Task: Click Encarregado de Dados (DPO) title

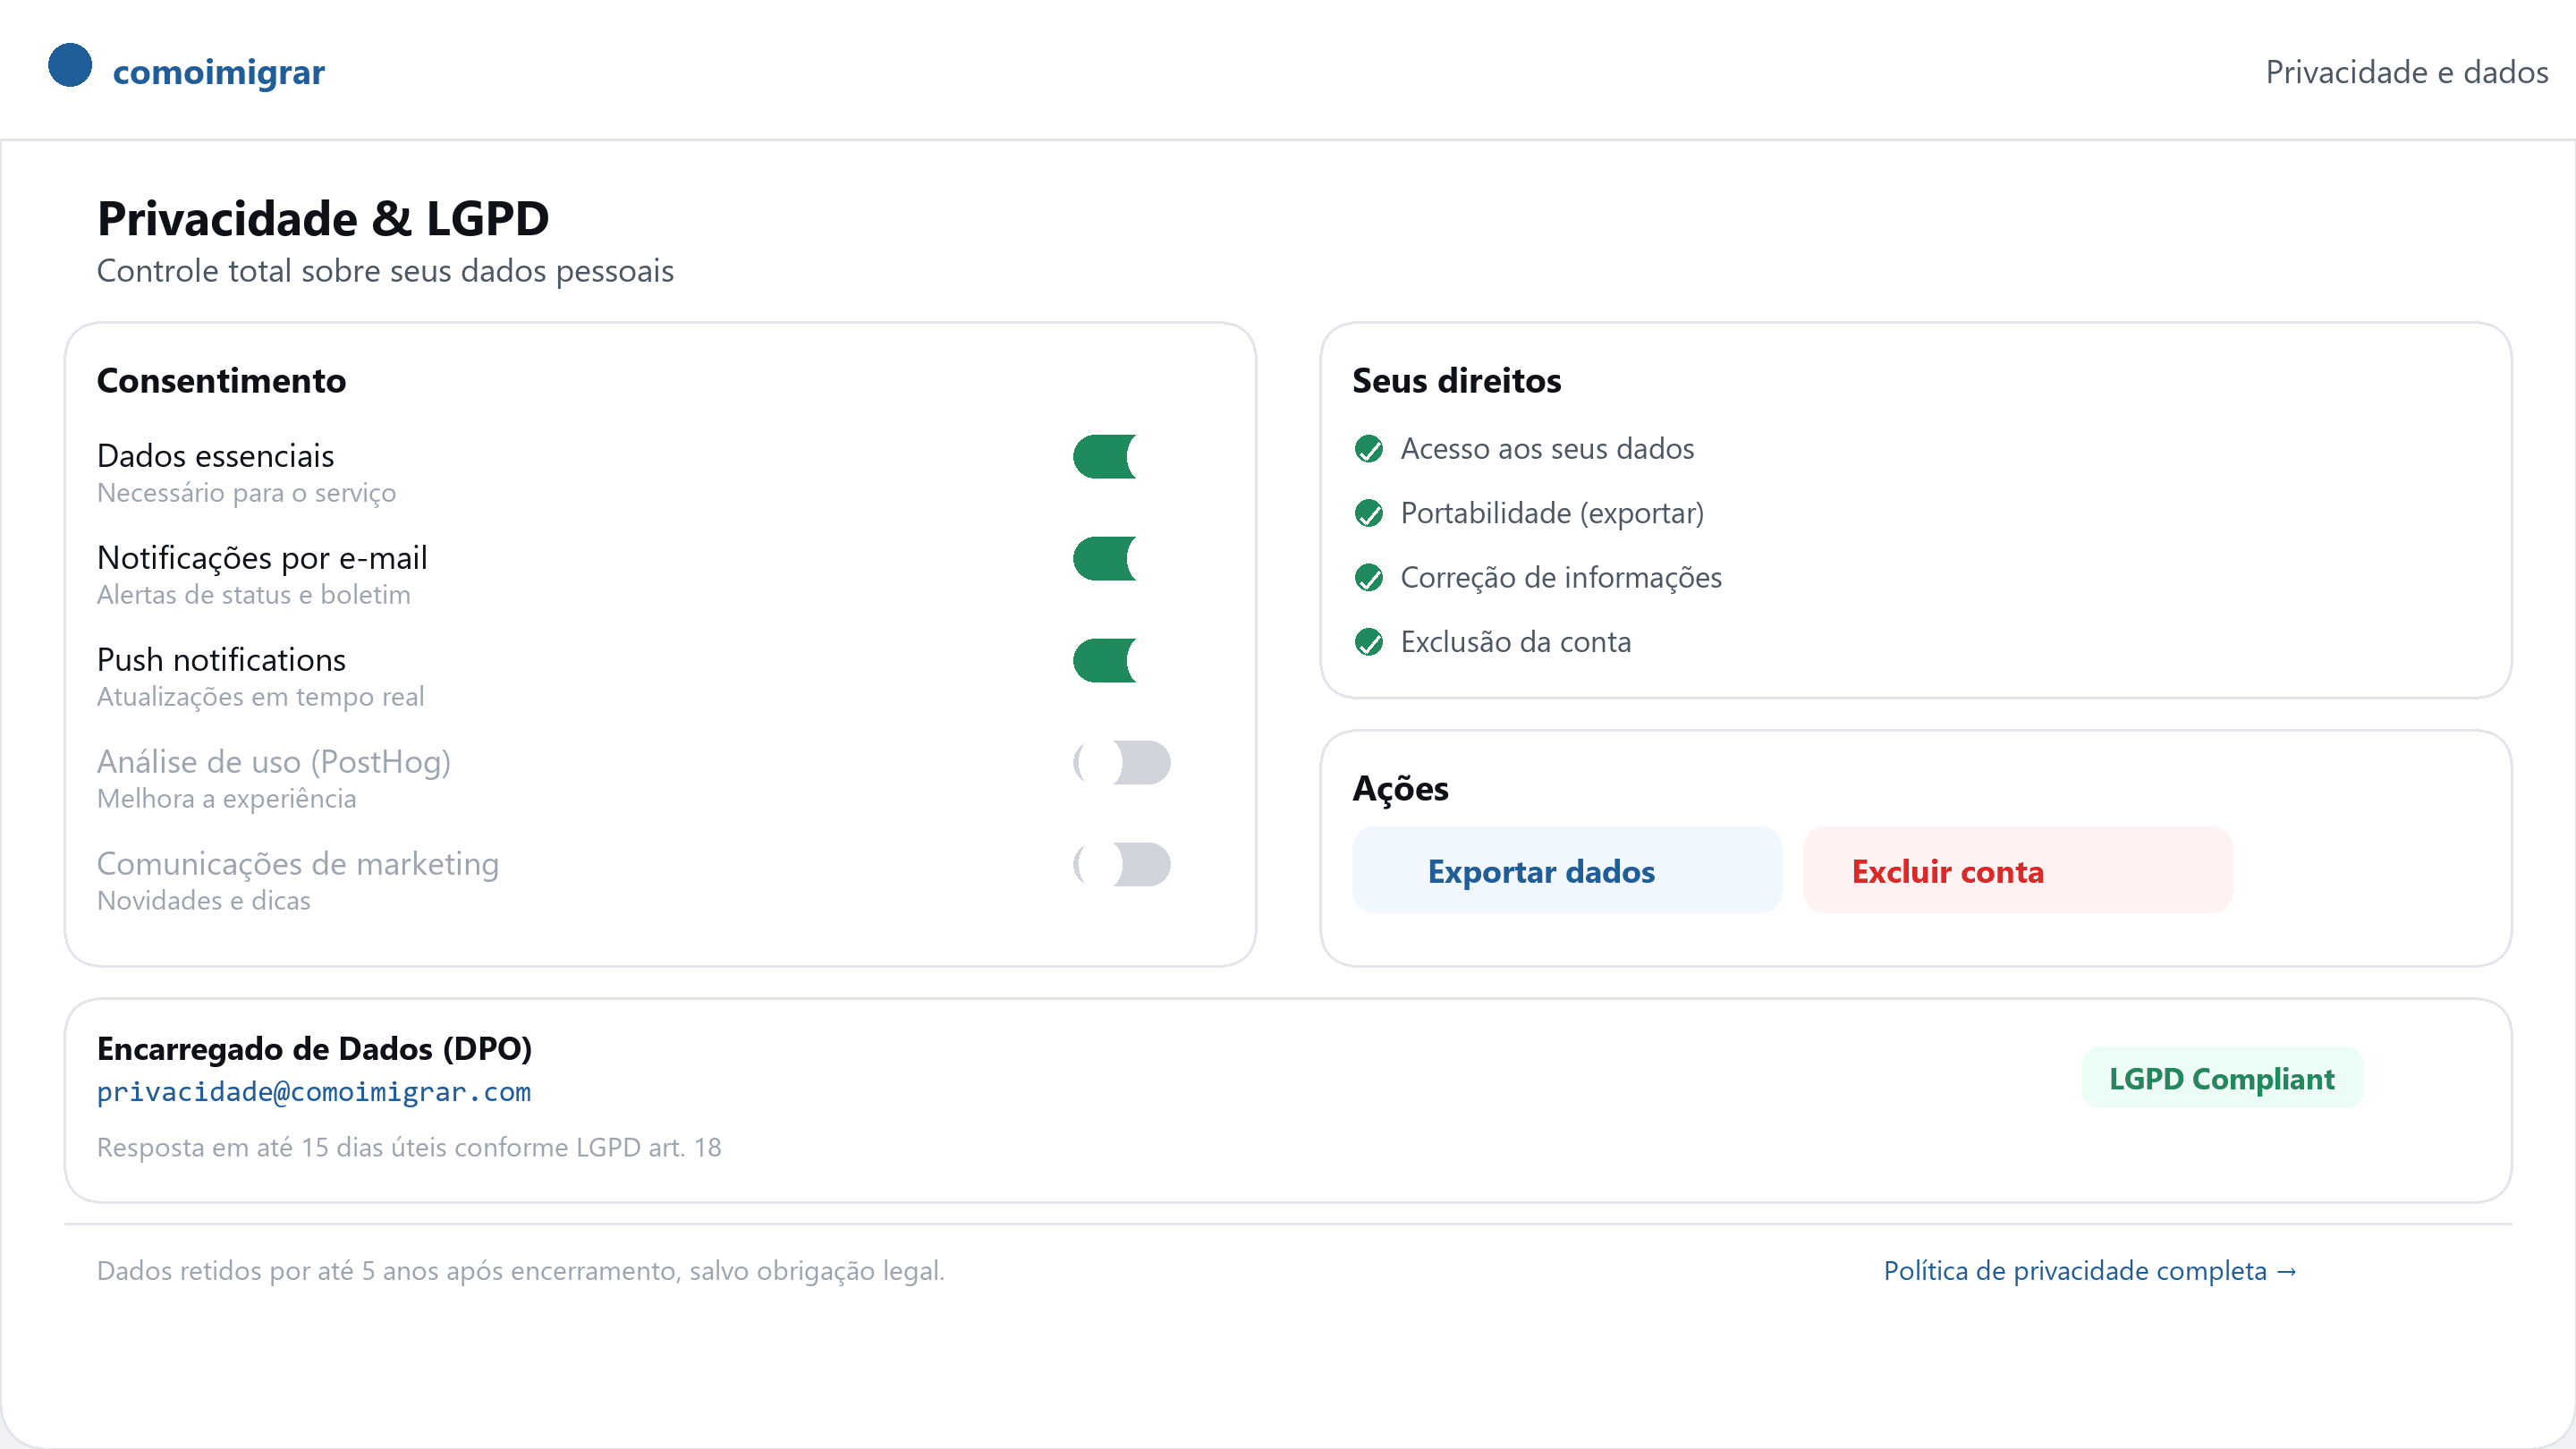Action: (314, 1048)
